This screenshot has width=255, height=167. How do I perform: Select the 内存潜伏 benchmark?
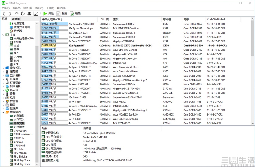tap(19, 127)
